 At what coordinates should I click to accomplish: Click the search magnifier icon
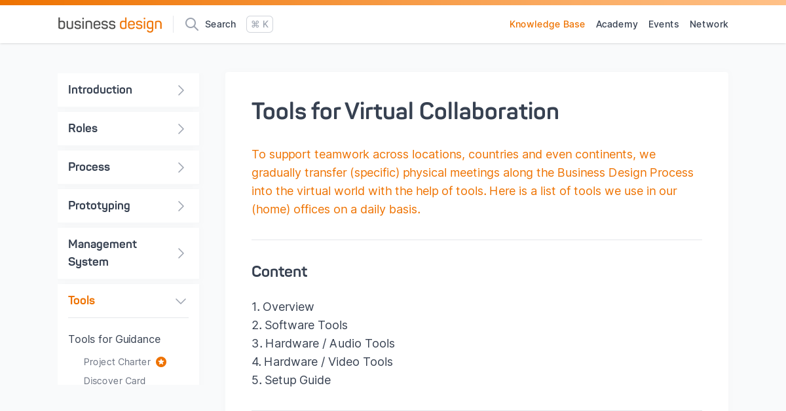pyautogui.click(x=191, y=24)
